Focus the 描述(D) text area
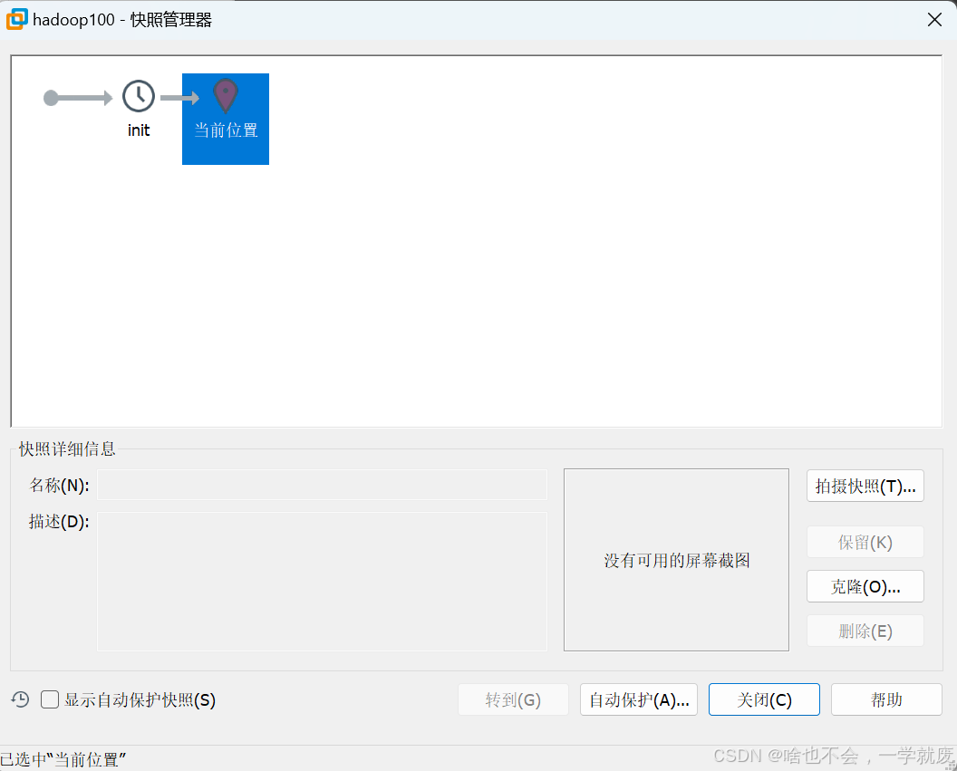Screen dimensions: 957x771 tap(322, 582)
